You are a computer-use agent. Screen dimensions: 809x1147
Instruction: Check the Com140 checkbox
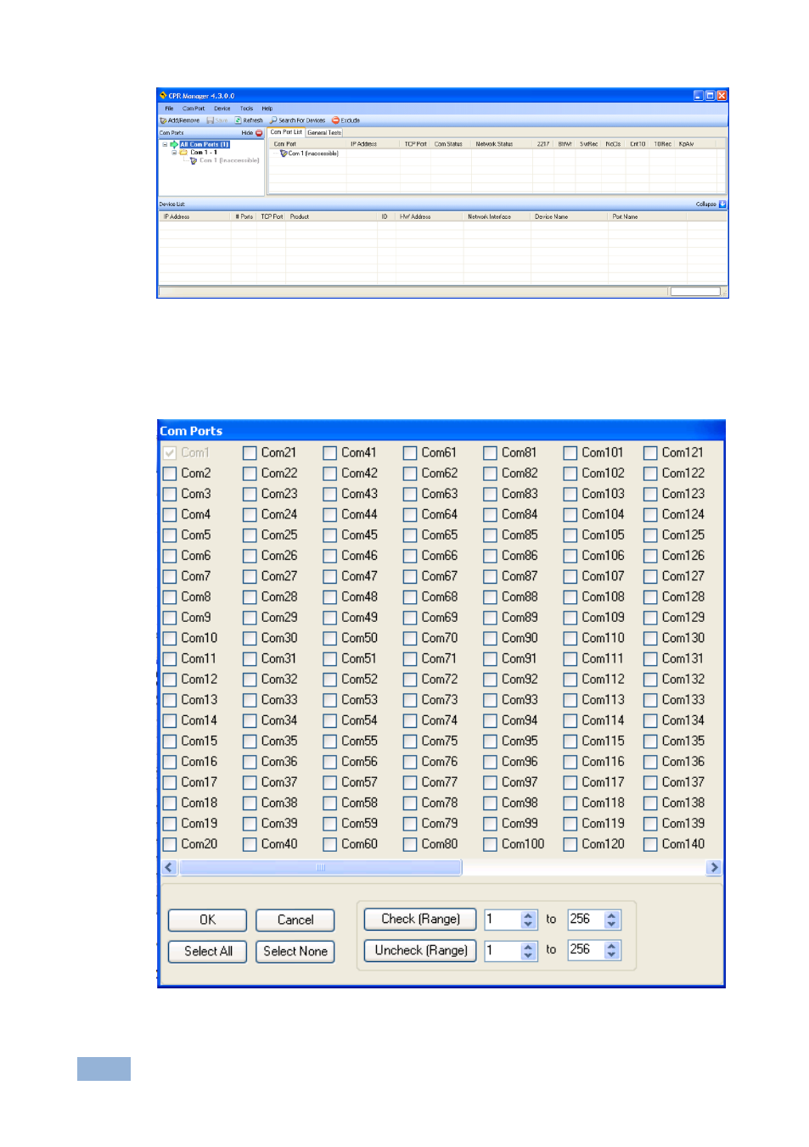click(650, 844)
